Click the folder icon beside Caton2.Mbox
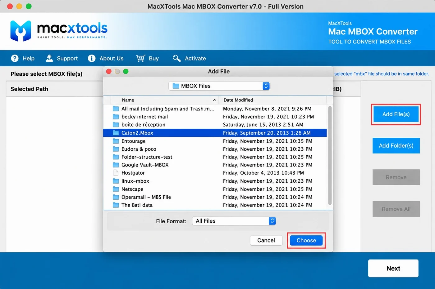This screenshot has height=289, width=435. tap(116, 133)
